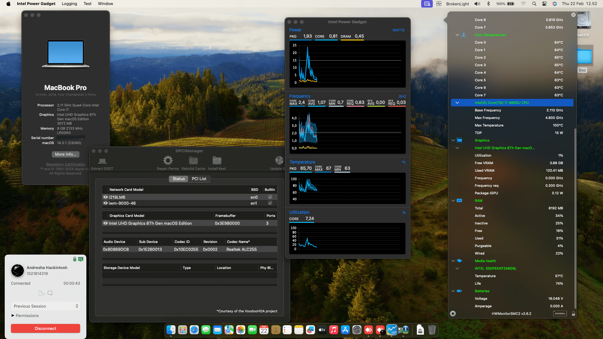The width and height of the screenshot is (603, 339).
Task: Open HWMonitorSMC2 preferences gear
Action: pos(453,314)
